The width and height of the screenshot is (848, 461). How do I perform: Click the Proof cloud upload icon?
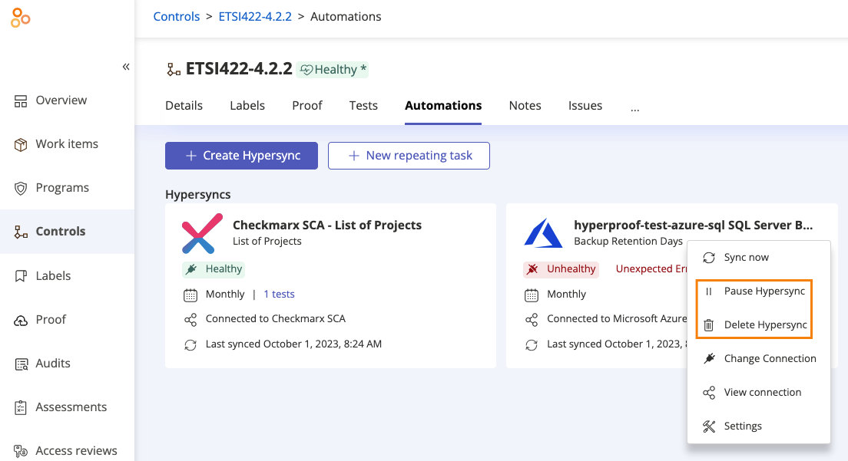[x=21, y=320]
